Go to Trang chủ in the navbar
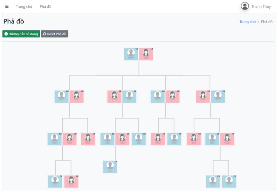Screen dimensions: 278x192 24,7
